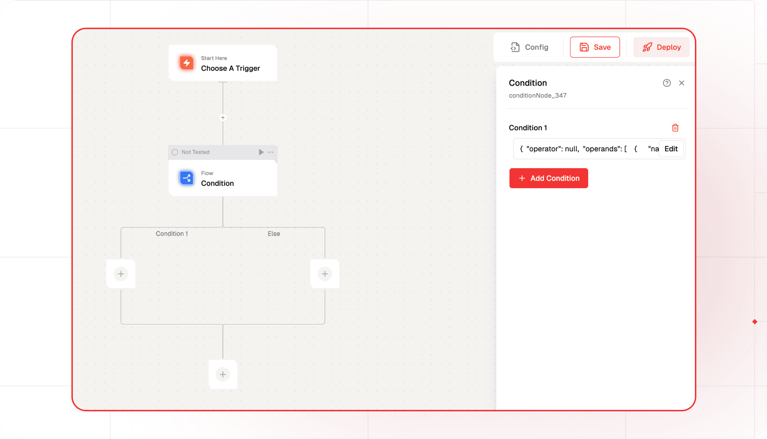
Task: Toggle the ellipsis menu on Condition node
Action: [271, 152]
